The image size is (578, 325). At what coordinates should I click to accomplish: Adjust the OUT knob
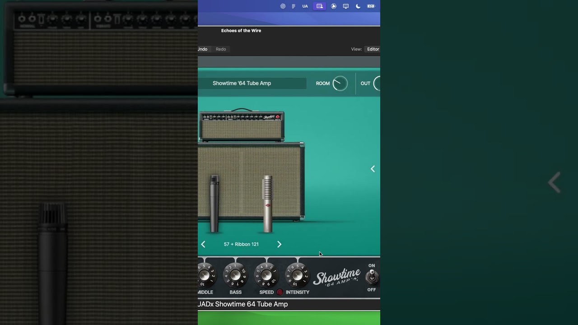[377, 84]
